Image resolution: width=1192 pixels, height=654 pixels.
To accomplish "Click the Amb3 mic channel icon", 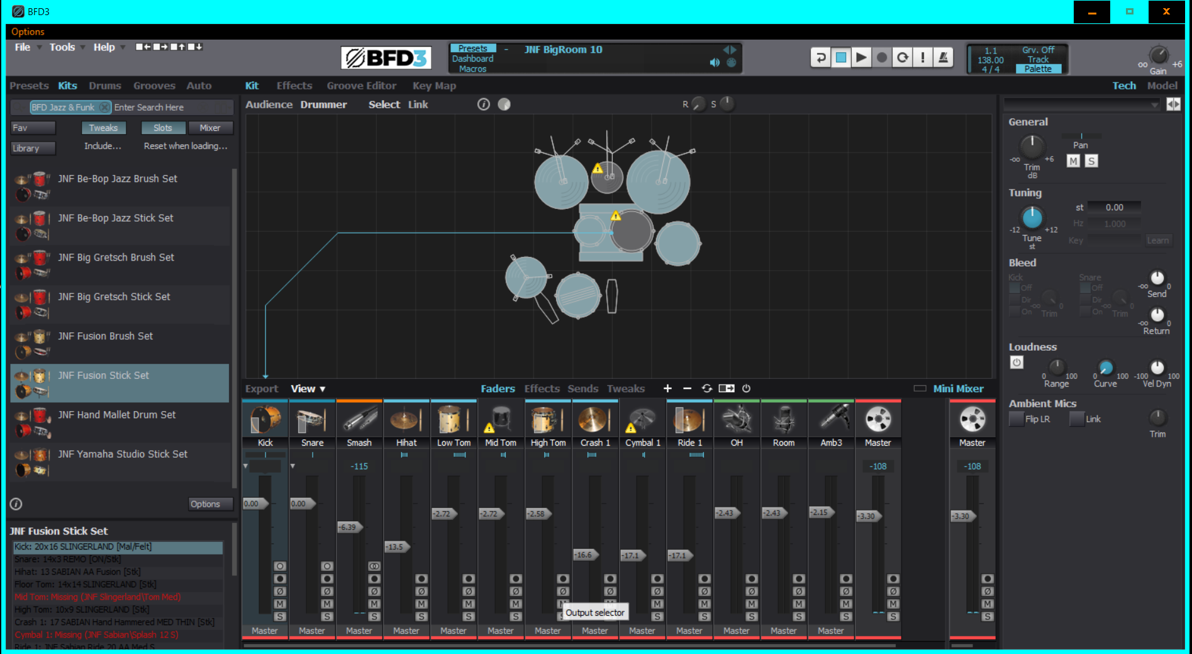I will [831, 420].
